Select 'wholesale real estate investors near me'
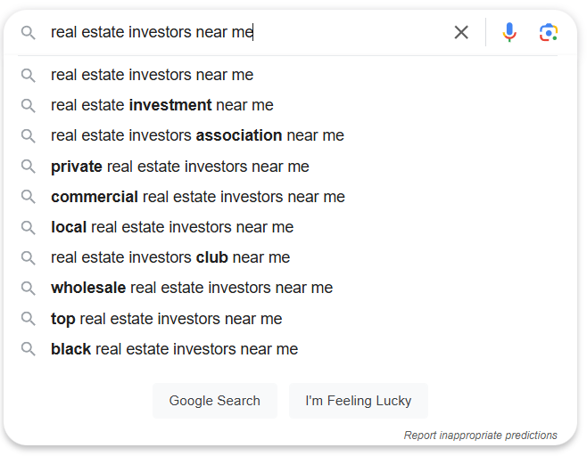This screenshot has height=456, width=587. (x=192, y=288)
